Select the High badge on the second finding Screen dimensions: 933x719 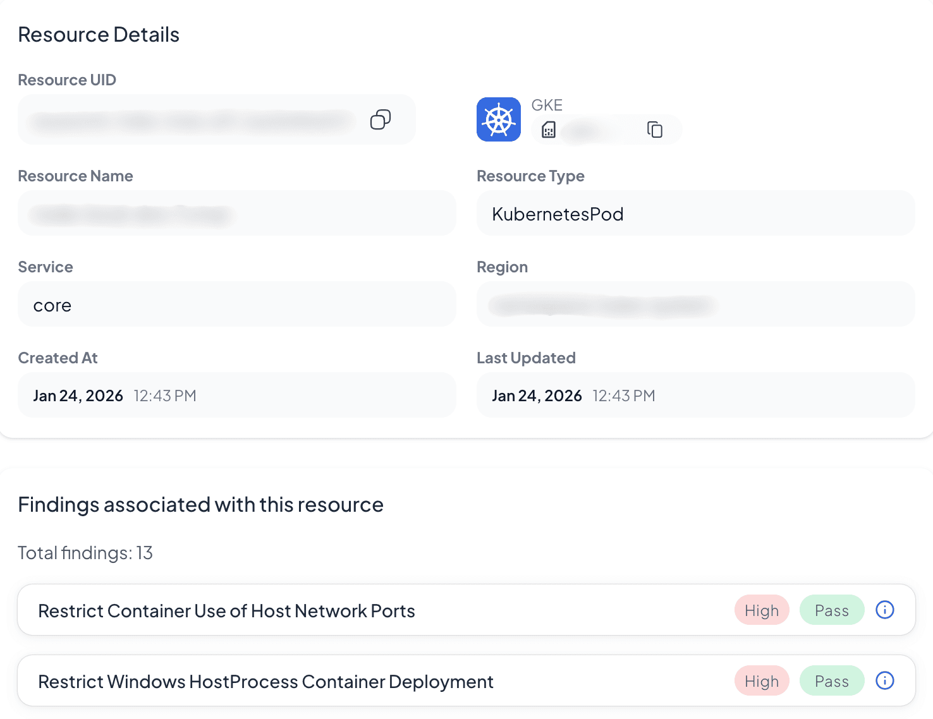point(762,680)
